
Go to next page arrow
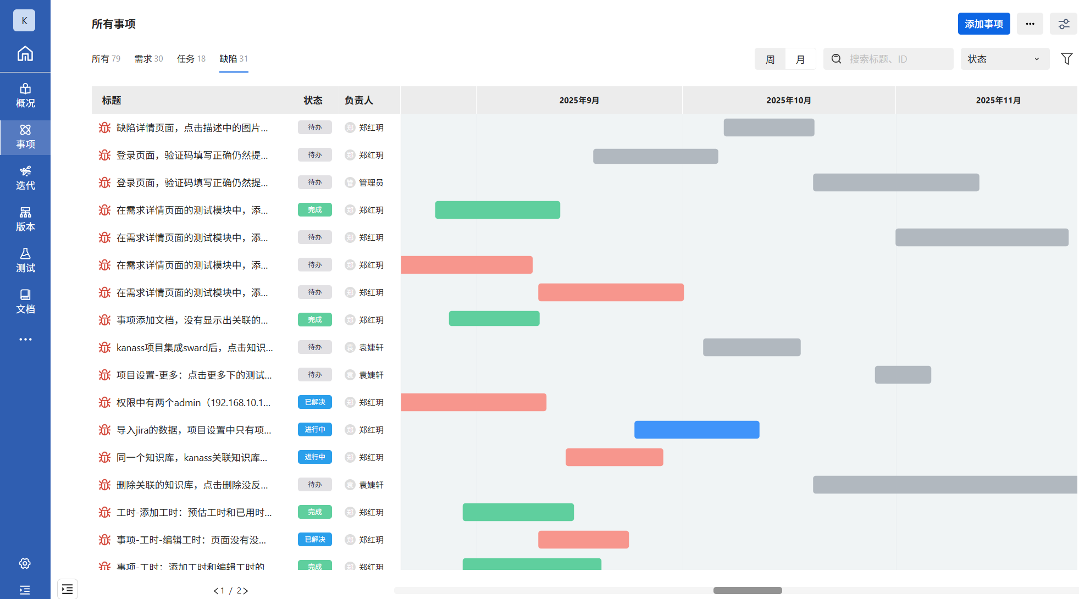tap(246, 591)
